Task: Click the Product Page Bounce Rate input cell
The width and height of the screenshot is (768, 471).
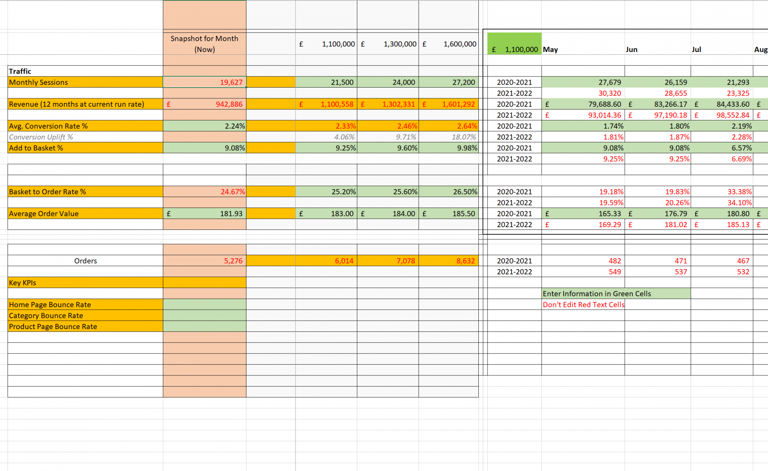Action: pos(204,326)
